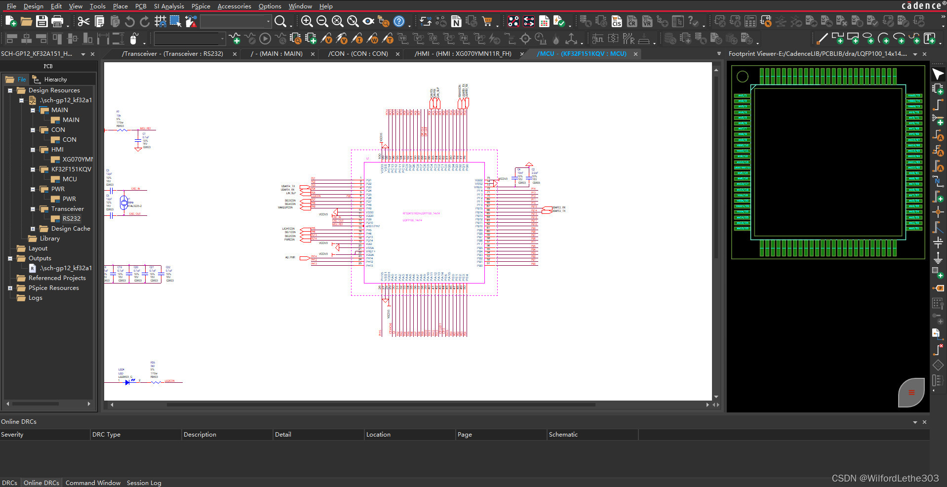Viewport: 947px width, 487px height.
Task: Expand the Design Cache folder
Action: tap(33, 229)
